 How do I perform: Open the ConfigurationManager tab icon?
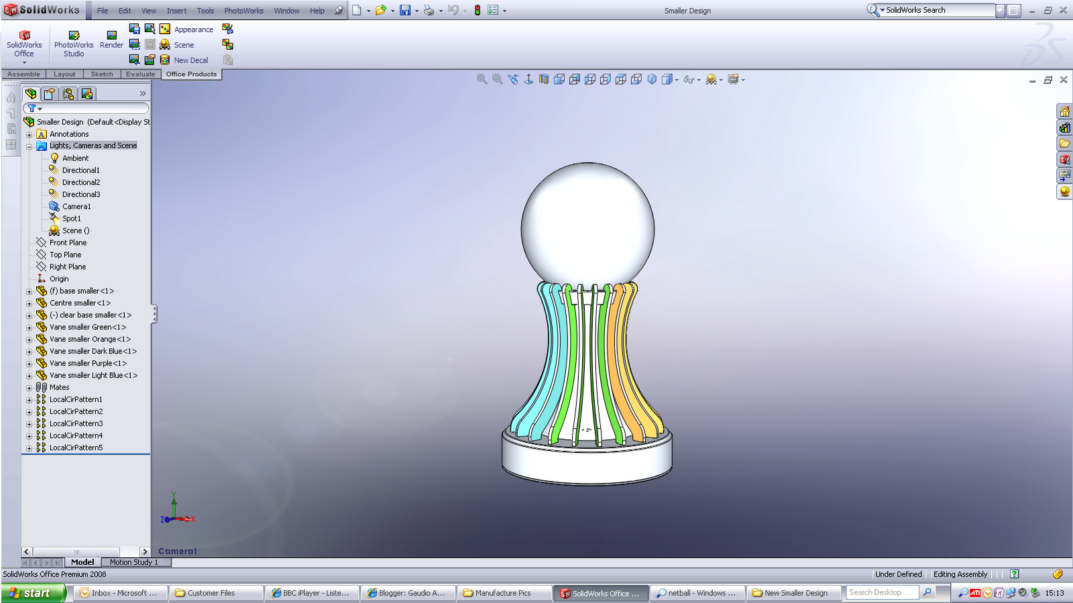(68, 94)
